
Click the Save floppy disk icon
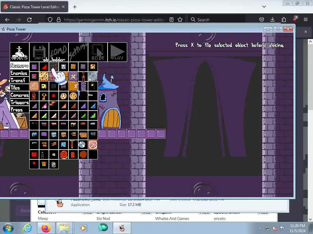(x=39, y=52)
